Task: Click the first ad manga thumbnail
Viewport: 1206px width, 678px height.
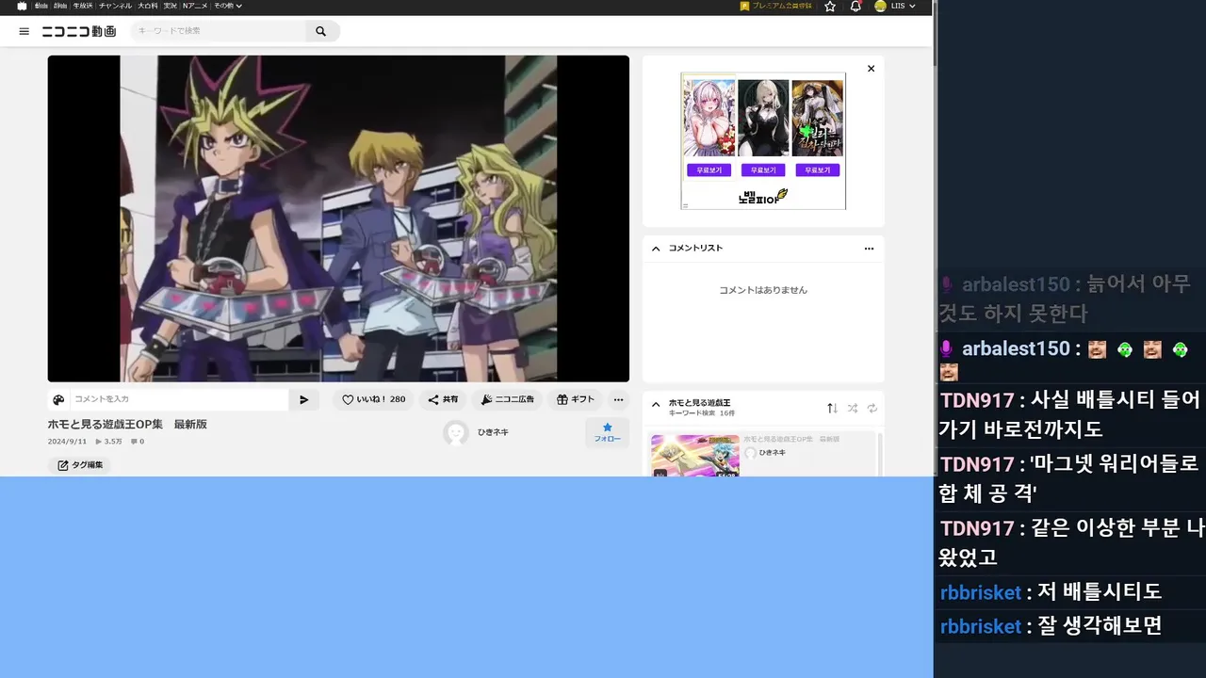Action: click(709, 118)
